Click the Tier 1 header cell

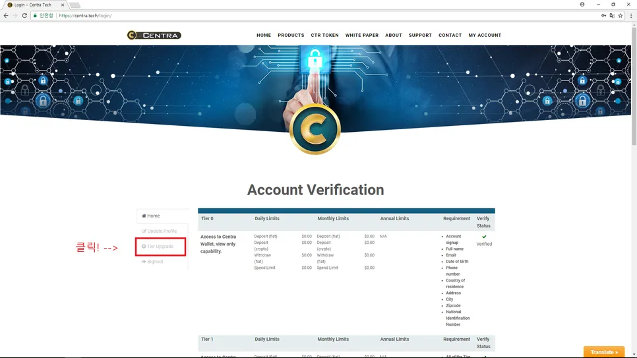[x=207, y=340]
